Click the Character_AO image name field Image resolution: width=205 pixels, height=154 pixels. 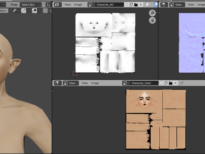[x=109, y=5]
